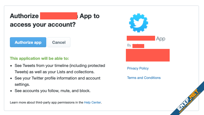This screenshot has width=204, height=115.
Task: Open the Terms and Conditions link
Action: (x=144, y=78)
